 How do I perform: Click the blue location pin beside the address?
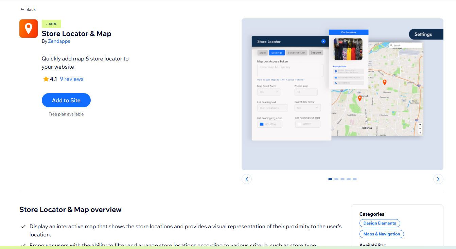tap(336, 71)
